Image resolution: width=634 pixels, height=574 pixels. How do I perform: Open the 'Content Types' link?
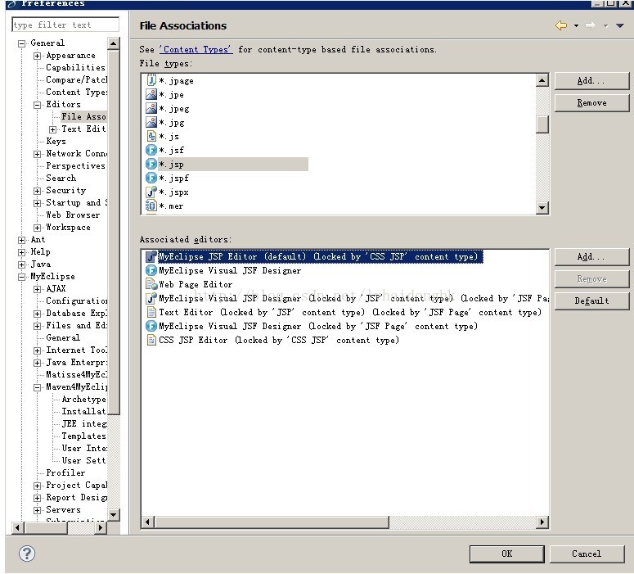(x=196, y=49)
